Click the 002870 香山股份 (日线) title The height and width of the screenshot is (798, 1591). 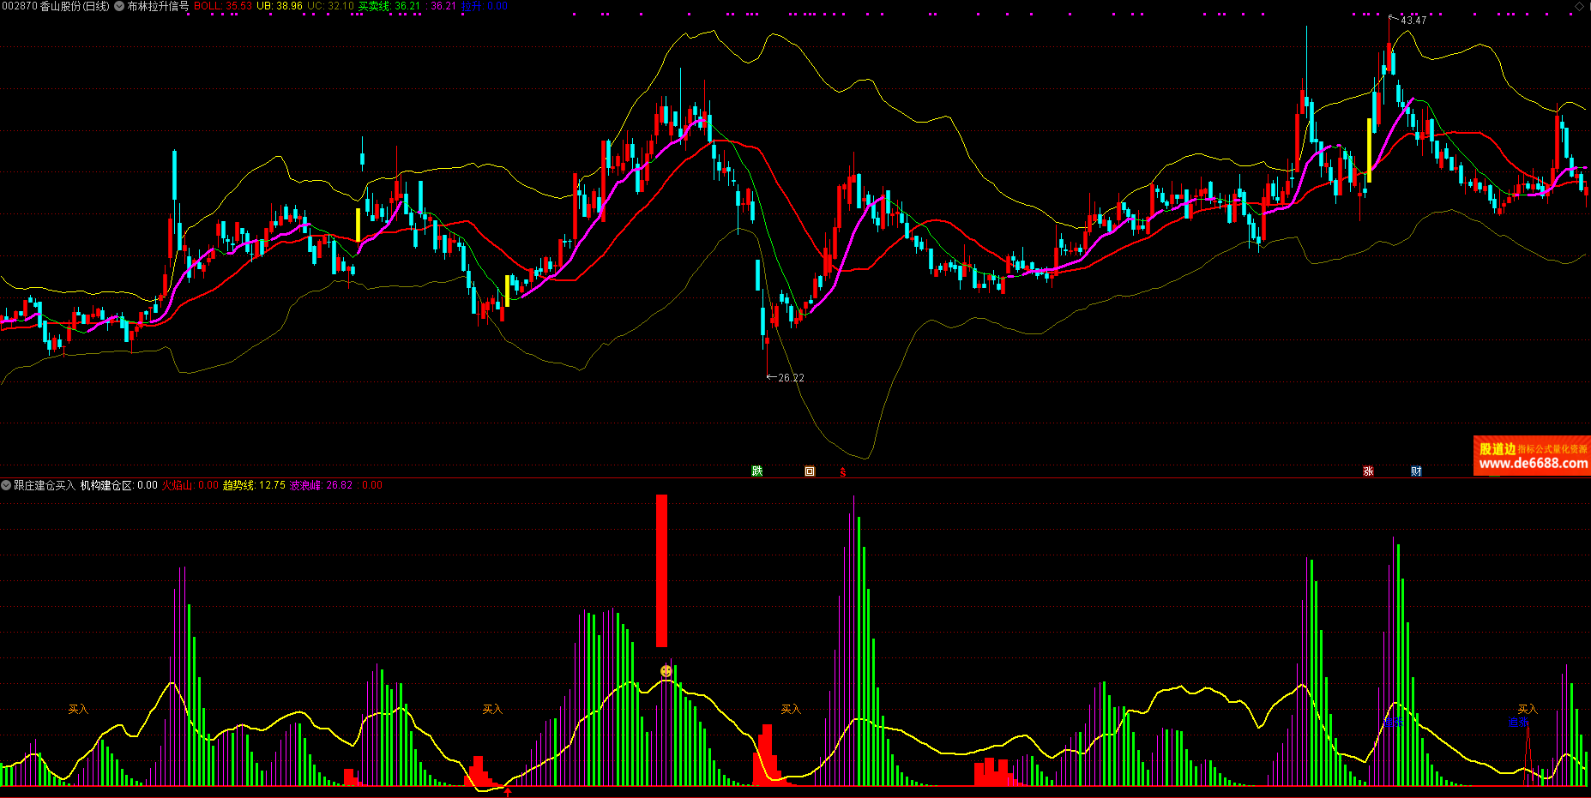point(56,6)
